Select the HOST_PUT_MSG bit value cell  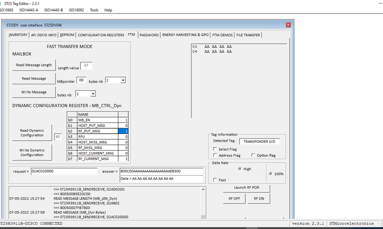click(x=123, y=126)
